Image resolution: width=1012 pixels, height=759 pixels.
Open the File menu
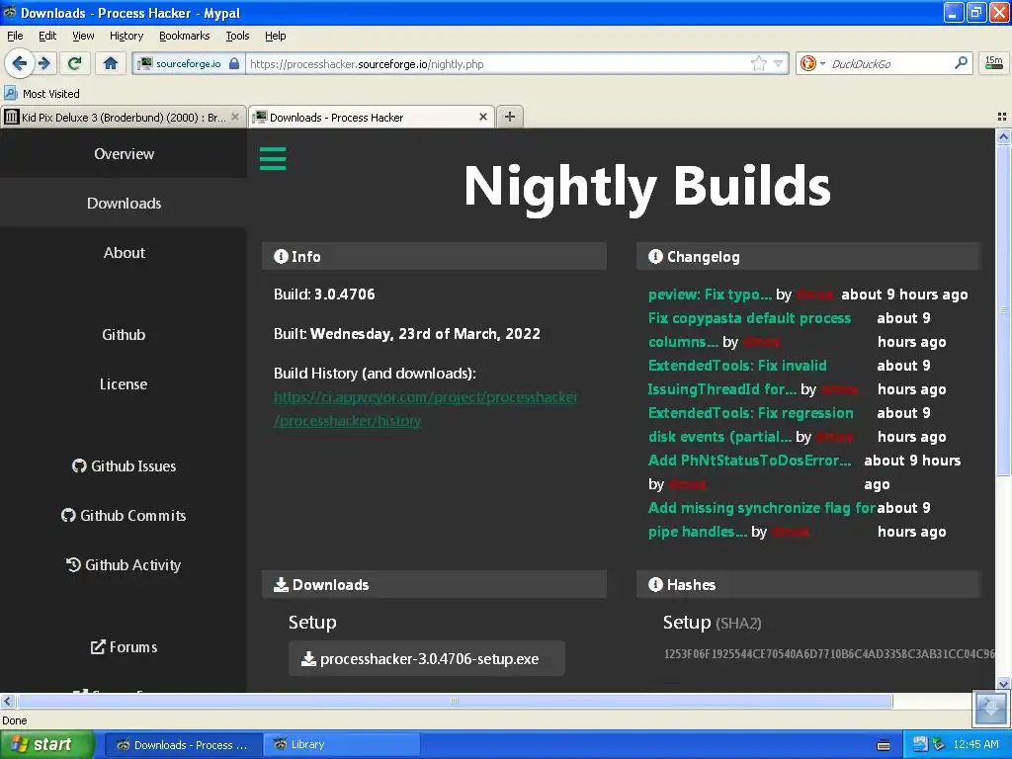coord(15,36)
